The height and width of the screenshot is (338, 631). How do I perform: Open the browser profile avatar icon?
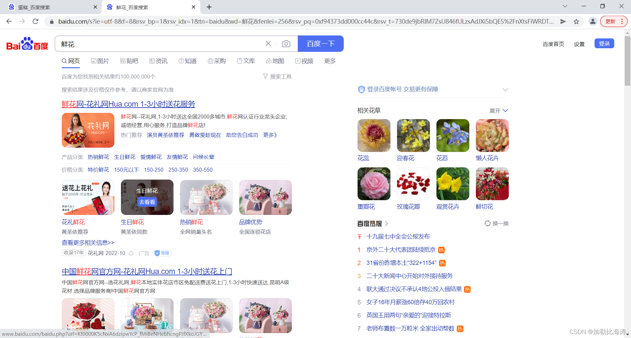click(x=593, y=21)
